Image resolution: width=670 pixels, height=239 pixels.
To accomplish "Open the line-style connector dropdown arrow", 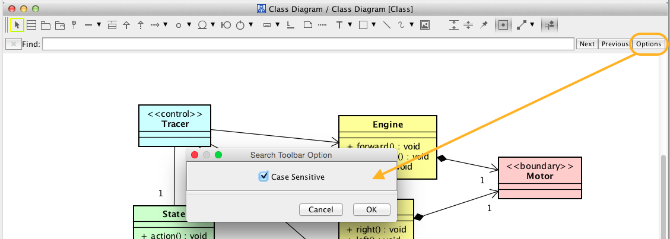I will tap(532, 25).
